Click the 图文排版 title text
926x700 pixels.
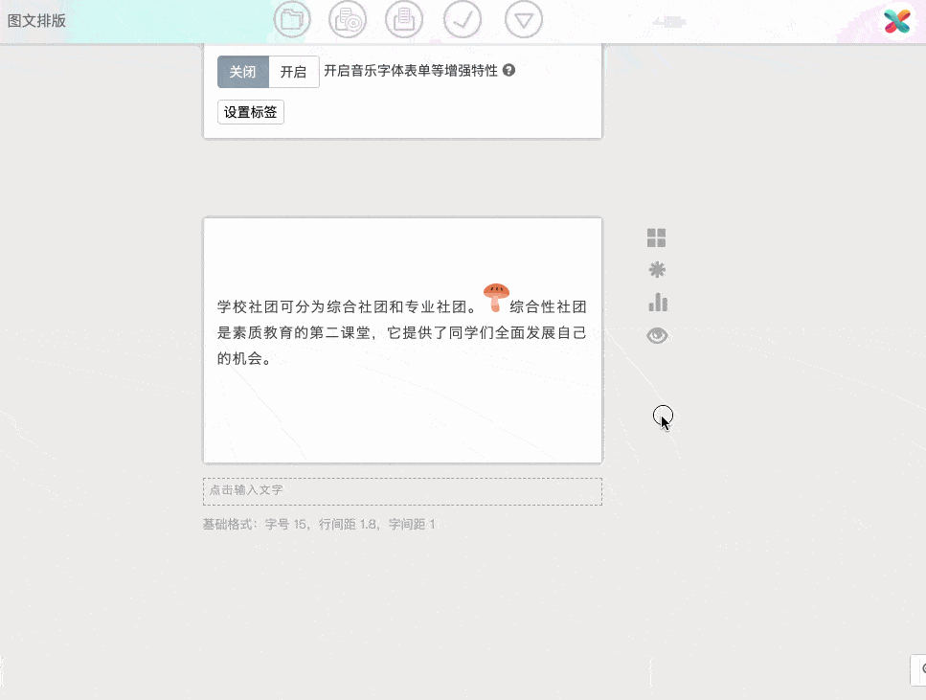click(x=36, y=21)
